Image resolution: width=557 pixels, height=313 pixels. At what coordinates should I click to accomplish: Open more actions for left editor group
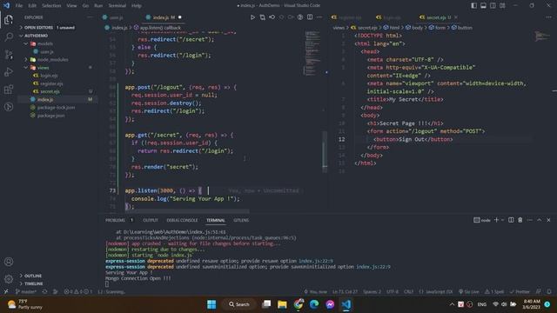click(x=319, y=17)
